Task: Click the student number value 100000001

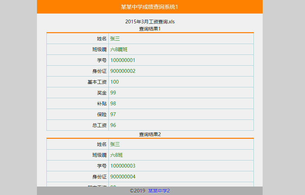Action: [123, 60]
